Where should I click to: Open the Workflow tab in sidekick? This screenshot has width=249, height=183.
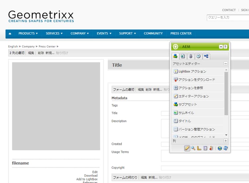(x=206, y=56)
